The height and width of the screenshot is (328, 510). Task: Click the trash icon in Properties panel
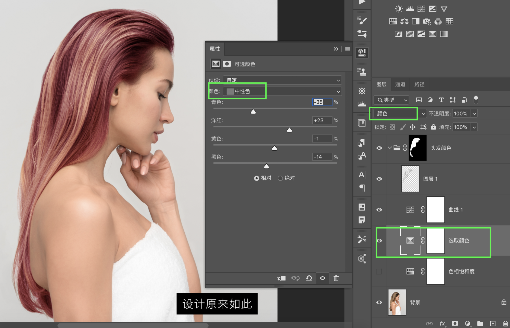(336, 278)
